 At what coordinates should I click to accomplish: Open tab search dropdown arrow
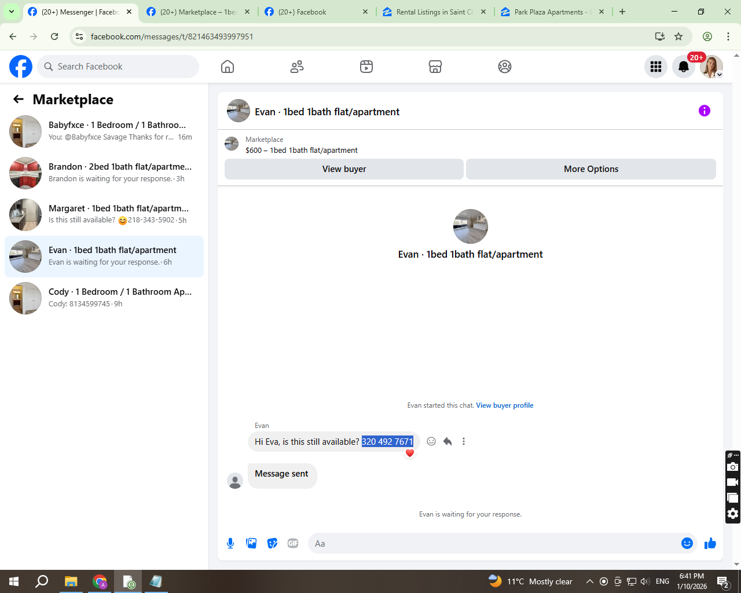11,12
